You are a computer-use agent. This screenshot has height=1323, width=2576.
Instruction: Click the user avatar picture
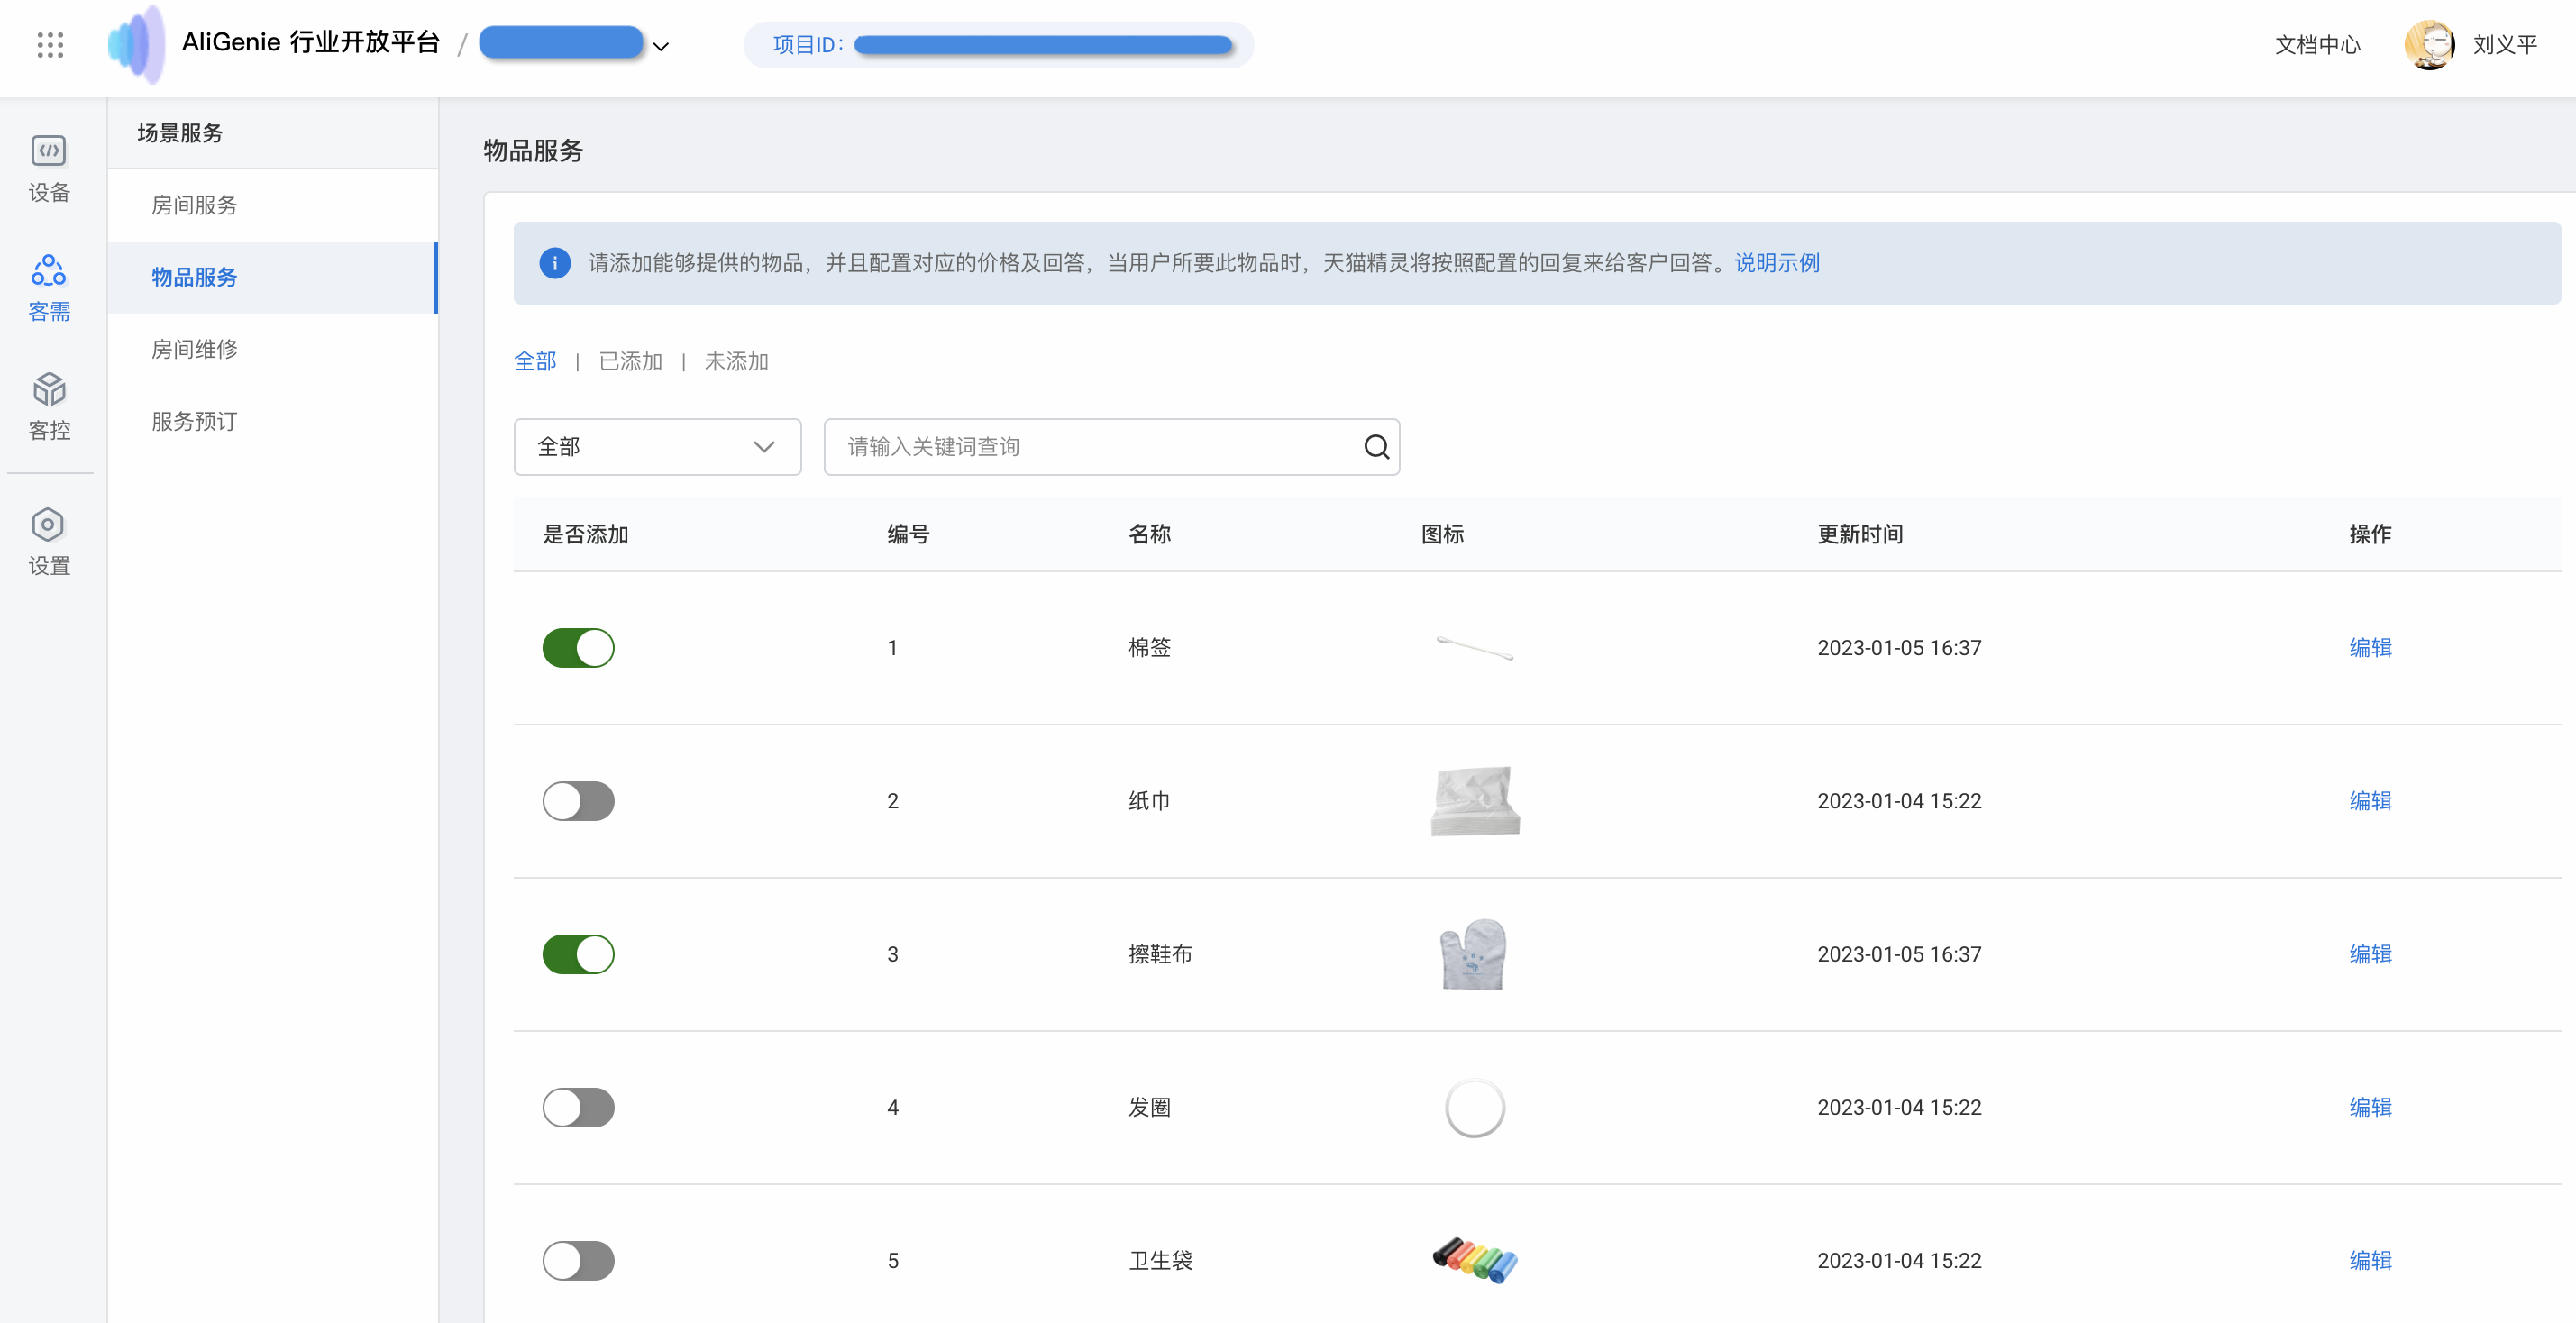tap(2428, 45)
